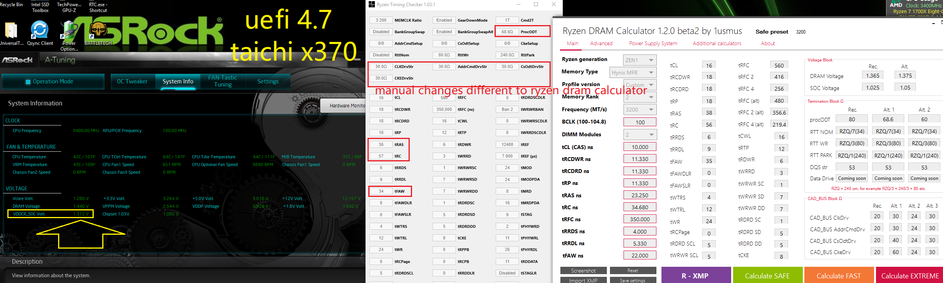This screenshot has width=943, height=283.
Task: Click the tFAW value 34 in Timing Checker
Action: click(x=381, y=191)
